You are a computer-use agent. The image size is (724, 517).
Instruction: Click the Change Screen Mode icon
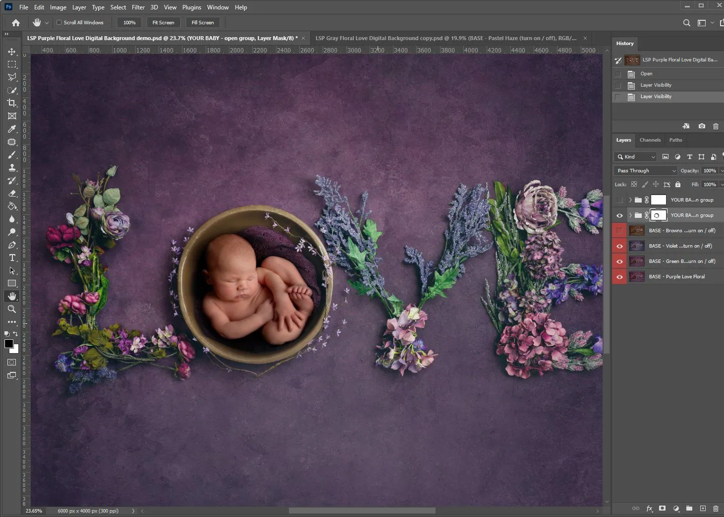tap(12, 375)
